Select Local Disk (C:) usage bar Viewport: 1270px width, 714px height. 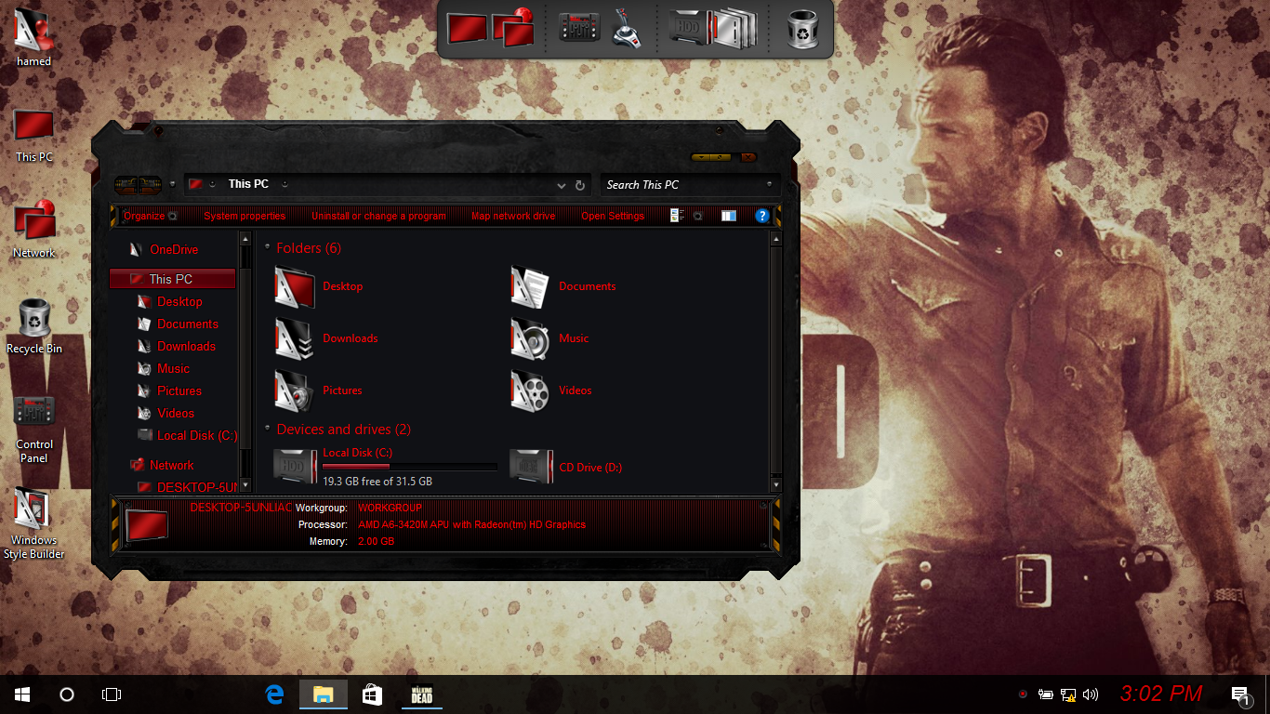(x=409, y=467)
